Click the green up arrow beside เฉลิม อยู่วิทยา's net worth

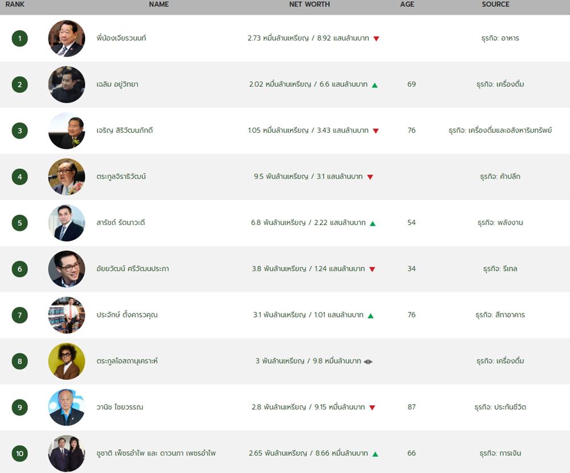tap(375, 85)
